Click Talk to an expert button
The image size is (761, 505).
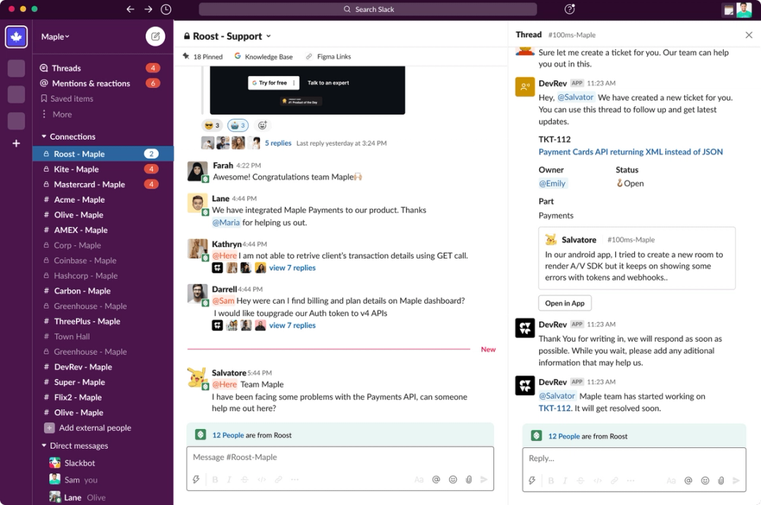(328, 83)
